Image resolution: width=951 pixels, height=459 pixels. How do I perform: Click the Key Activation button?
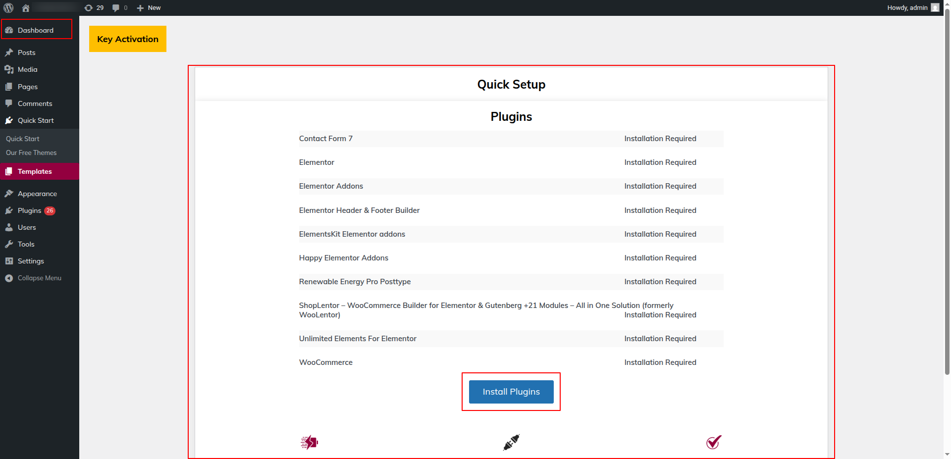coord(128,39)
